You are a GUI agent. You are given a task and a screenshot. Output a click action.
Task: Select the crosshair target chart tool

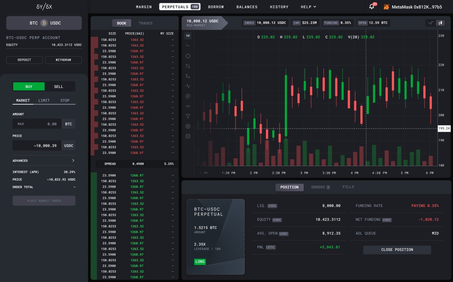point(188,56)
